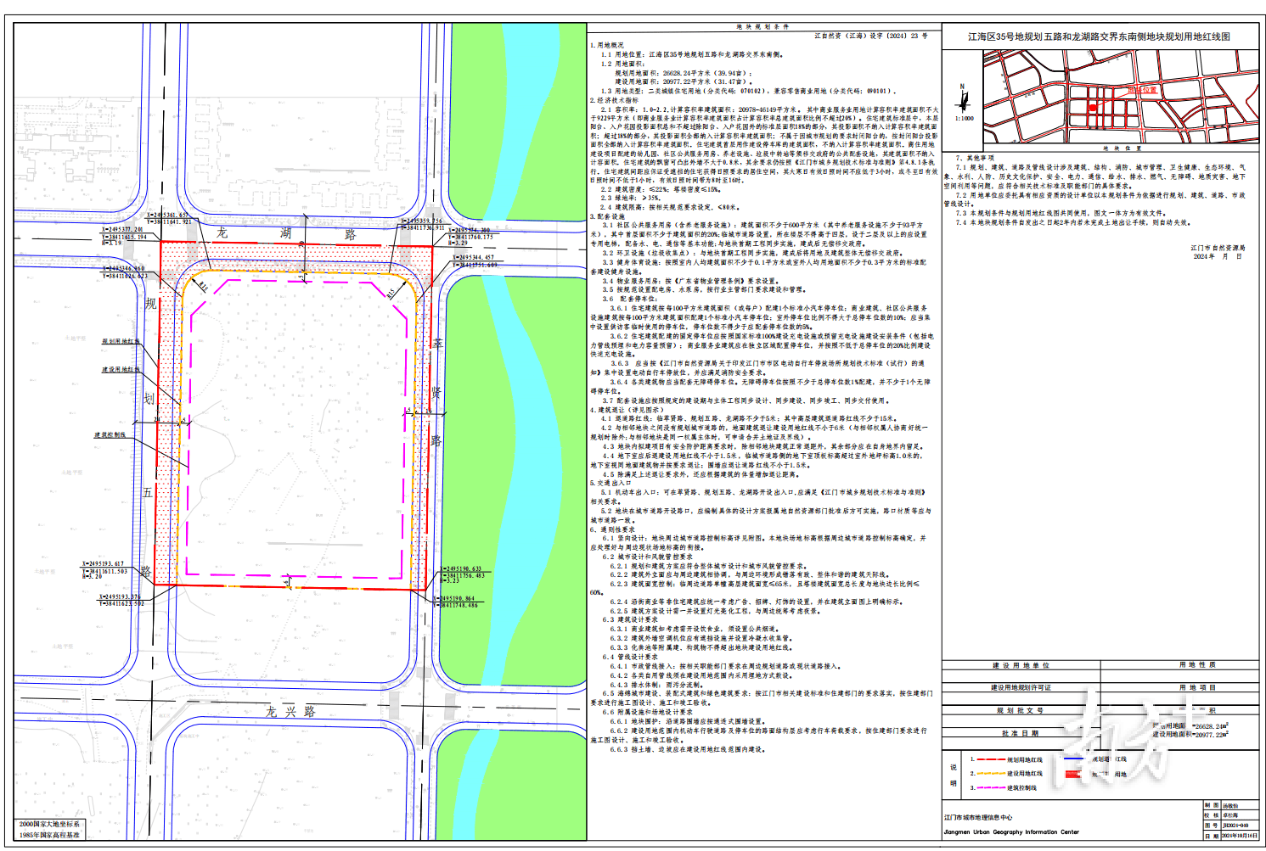Click the 7.其他事项 heading
The image size is (1266, 851).
point(974,158)
